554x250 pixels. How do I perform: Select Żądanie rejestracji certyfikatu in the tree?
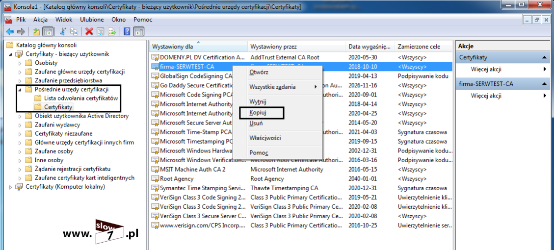pos(73,169)
